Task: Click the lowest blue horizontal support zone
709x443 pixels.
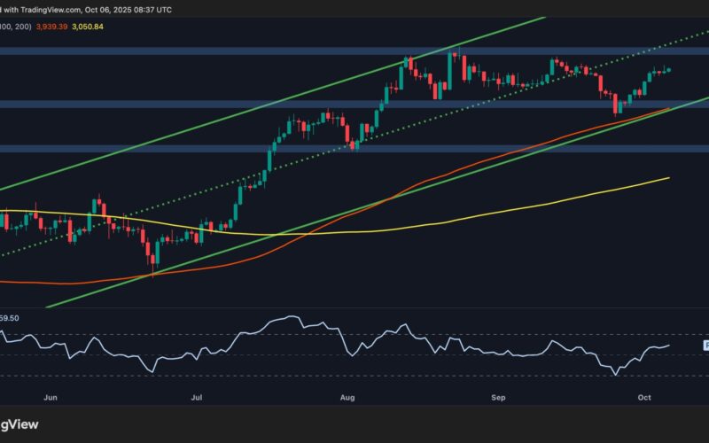Action: [x=177, y=148]
